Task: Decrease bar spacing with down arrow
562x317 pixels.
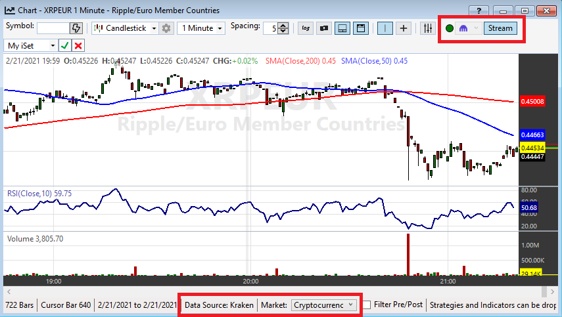Action: (283, 31)
